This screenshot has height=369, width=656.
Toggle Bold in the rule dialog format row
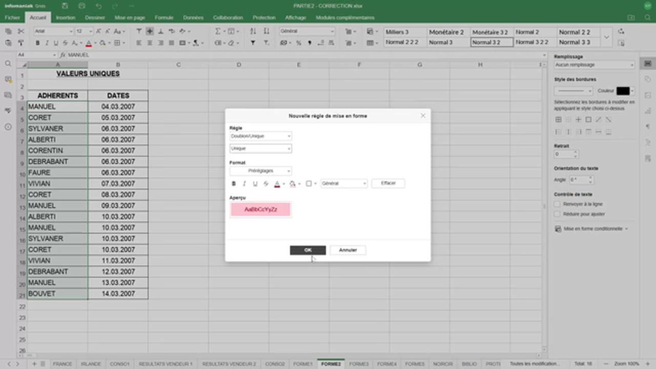[x=234, y=183]
